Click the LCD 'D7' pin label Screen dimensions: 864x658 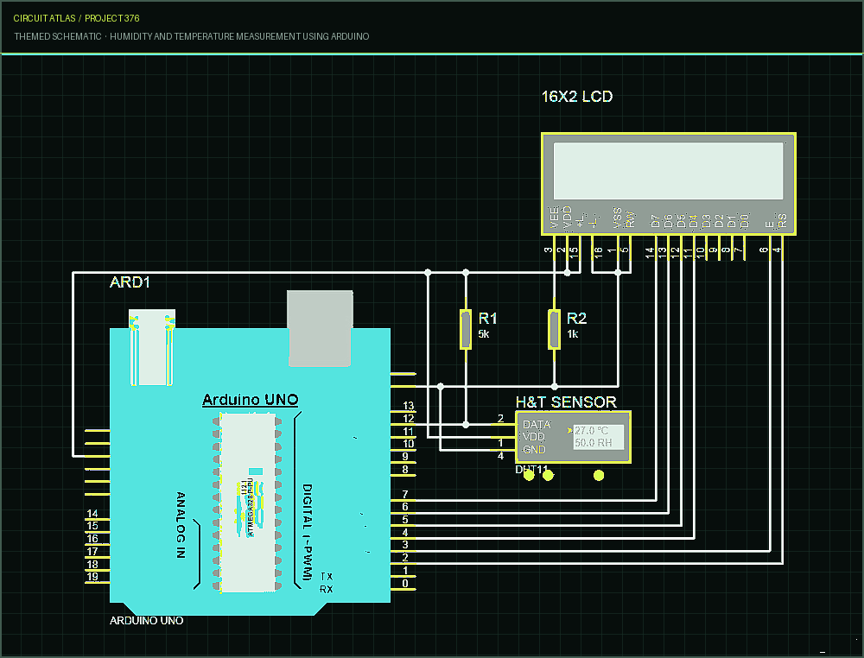(x=656, y=221)
